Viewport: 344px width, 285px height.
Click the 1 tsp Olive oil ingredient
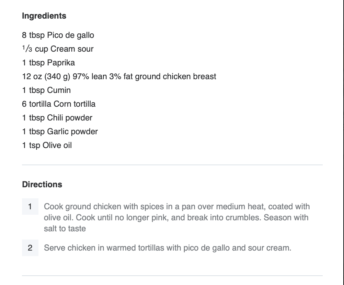(x=47, y=145)
